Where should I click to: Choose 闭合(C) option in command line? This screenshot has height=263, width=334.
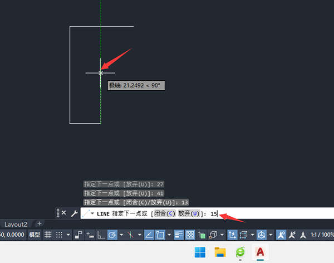click(x=165, y=213)
